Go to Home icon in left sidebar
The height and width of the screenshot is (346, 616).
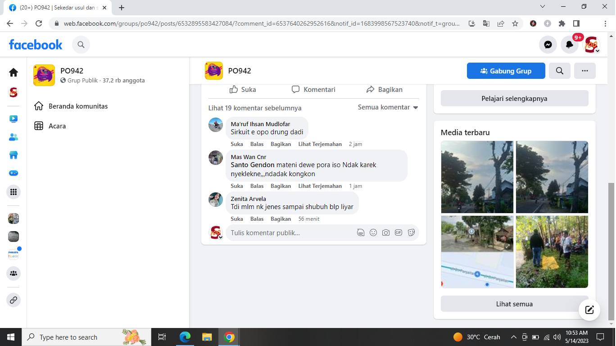(14, 72)
